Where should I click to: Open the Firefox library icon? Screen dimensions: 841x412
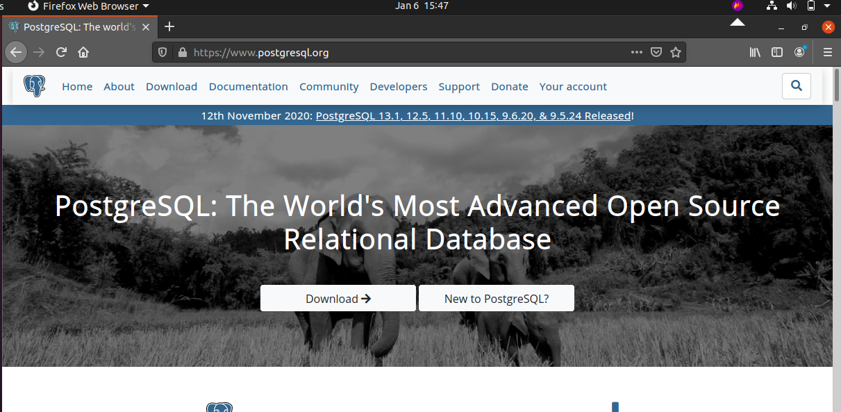click(755, 52)
